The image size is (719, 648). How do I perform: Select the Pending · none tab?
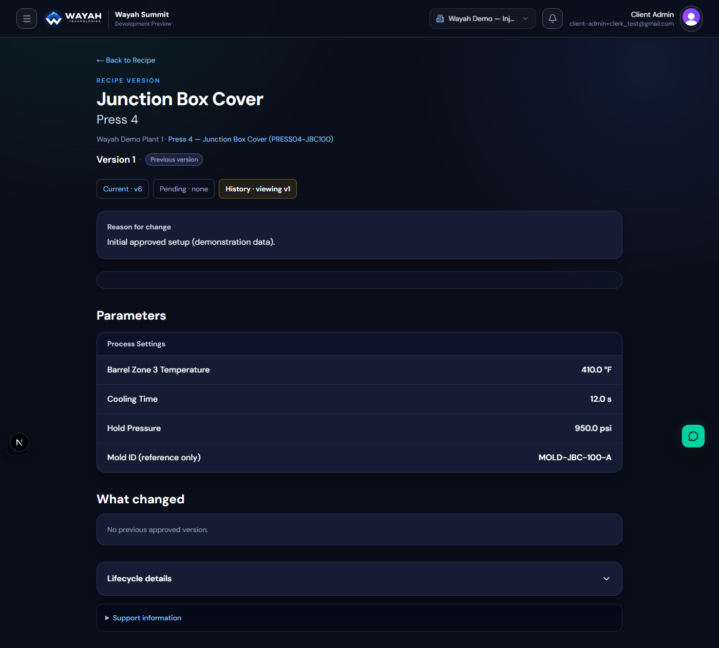click(x=184, y=189)
